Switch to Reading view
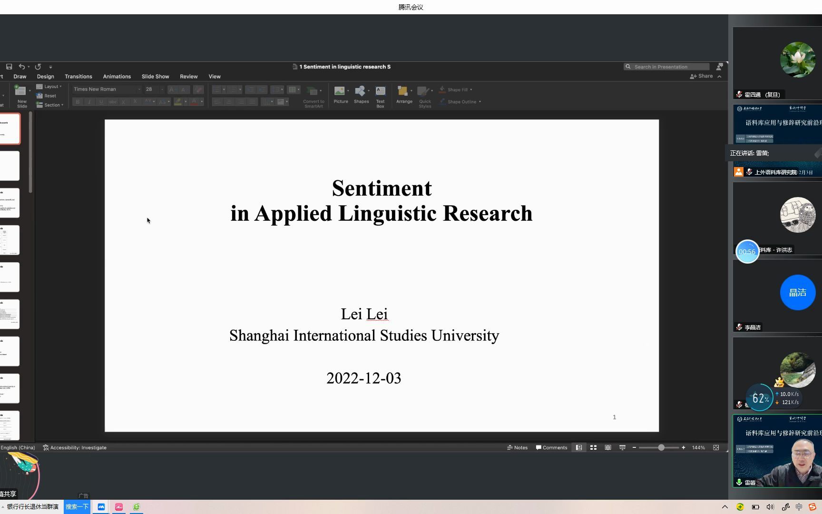Image resolution: width=822 pixels, height=514 pixels. click(608, 447)
